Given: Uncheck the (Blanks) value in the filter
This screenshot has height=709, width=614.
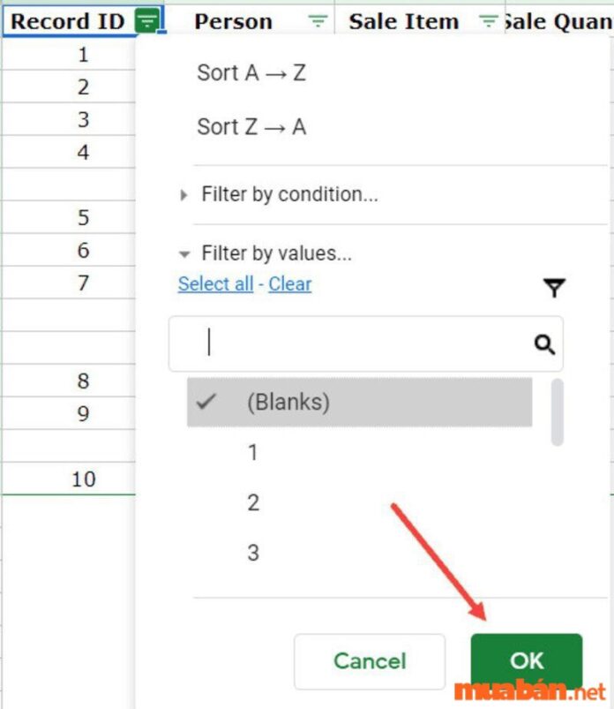Looking at the screenshot, I should 206,402.
